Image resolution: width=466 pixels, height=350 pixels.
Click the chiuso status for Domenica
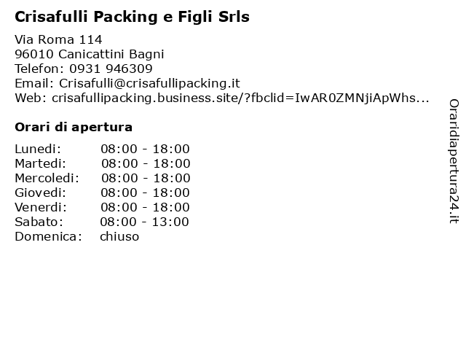tap(119, 236)
